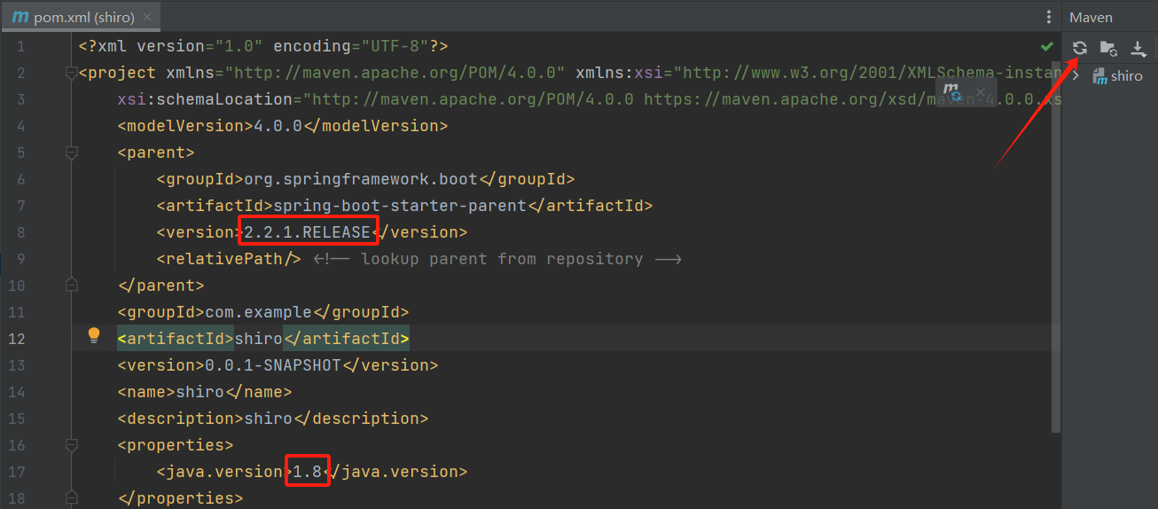Screen dimensions: 1158x509
Task: Click the Maven download sources icon
Action: 1138,48
